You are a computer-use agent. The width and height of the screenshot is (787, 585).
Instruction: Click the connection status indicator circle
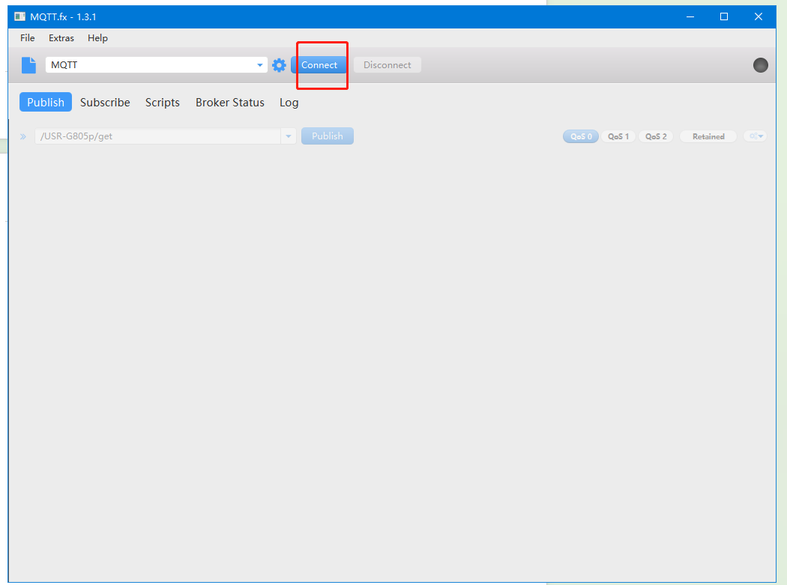click(760, 65)
